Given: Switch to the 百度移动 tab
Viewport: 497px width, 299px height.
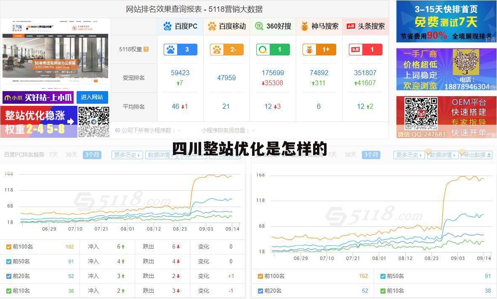Looking at the screenshot, I should pyautogui.click(x=227, y=26).
